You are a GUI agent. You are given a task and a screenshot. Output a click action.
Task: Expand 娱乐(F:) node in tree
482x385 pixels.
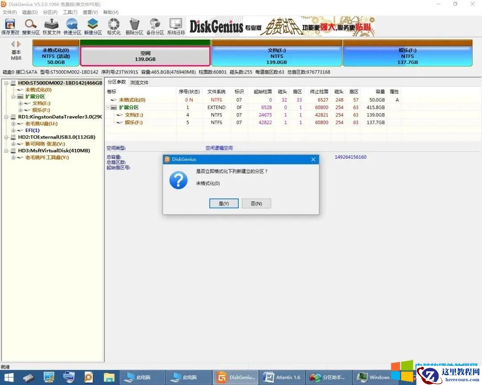click(x=20, y=110)
